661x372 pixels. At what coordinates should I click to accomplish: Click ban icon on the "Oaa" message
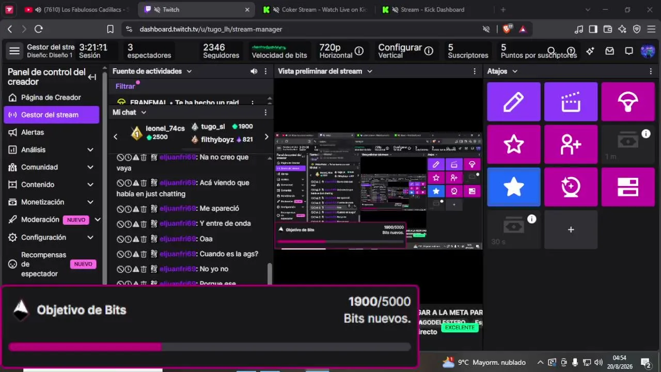click(120, 239)
